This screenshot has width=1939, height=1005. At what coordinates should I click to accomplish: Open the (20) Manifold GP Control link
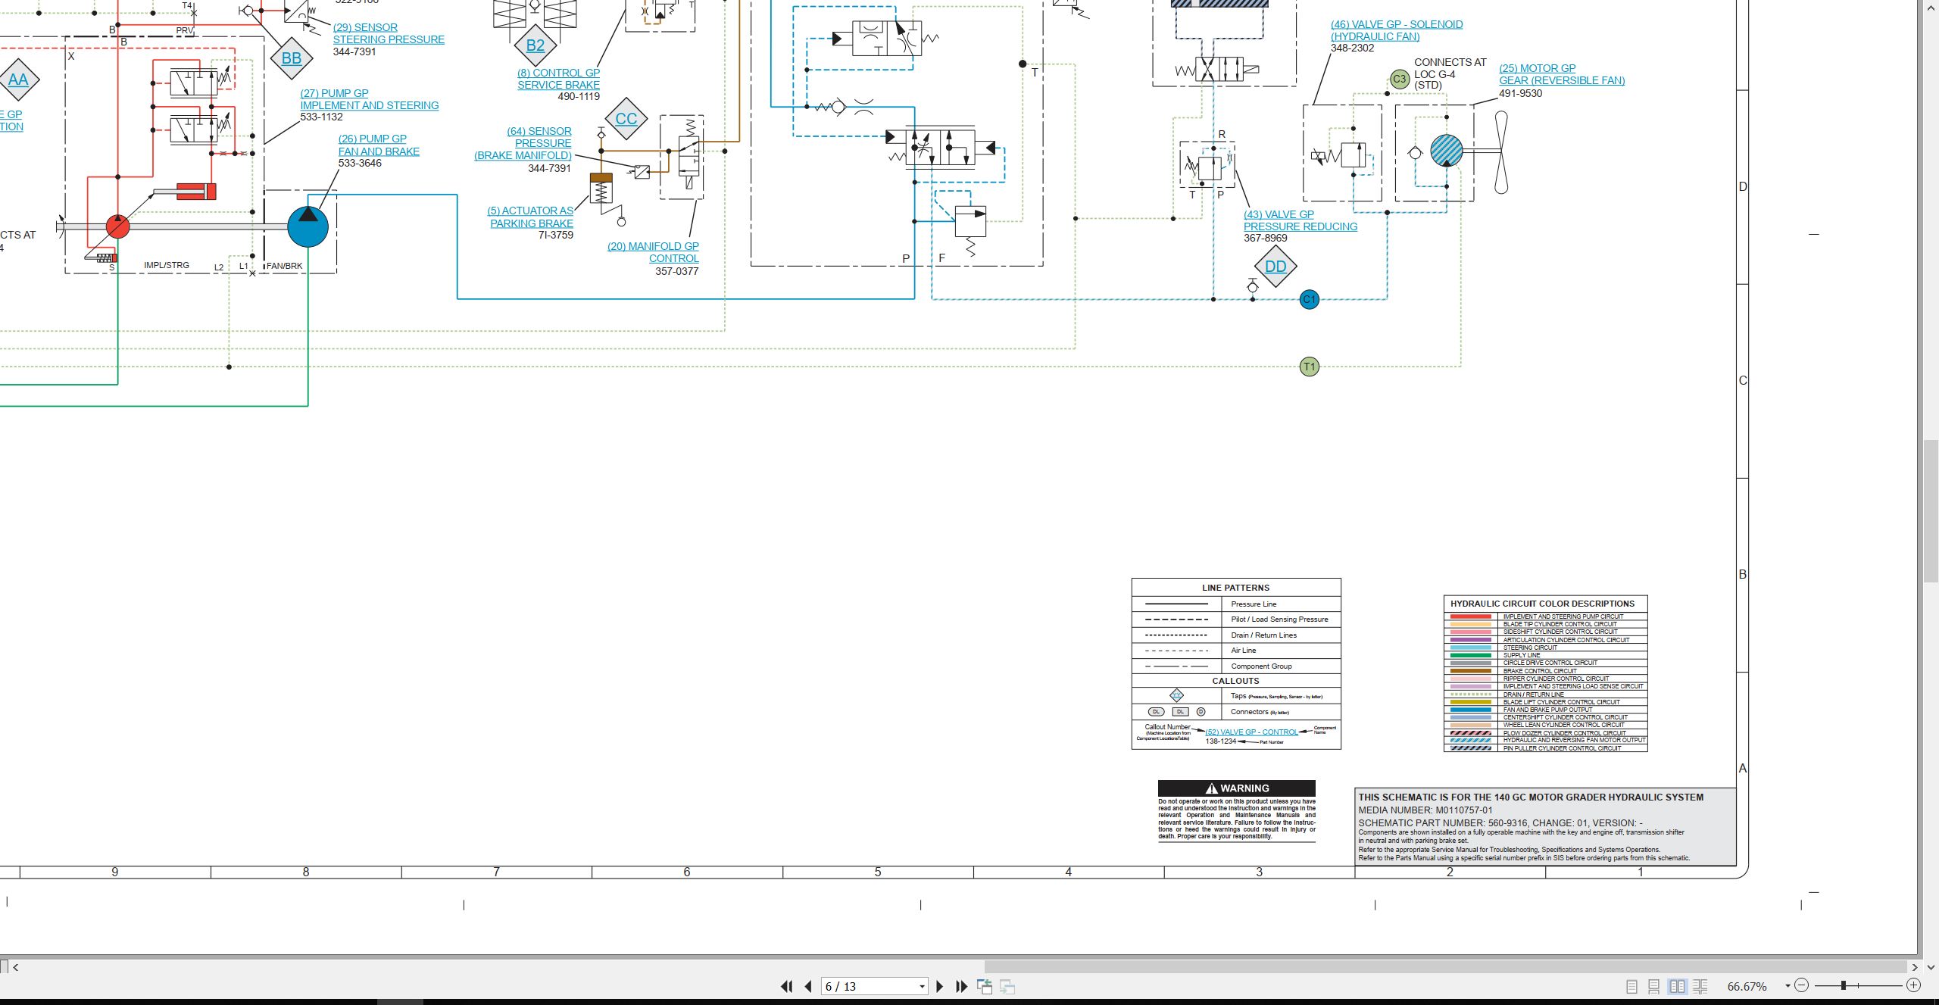click(653, 252)
